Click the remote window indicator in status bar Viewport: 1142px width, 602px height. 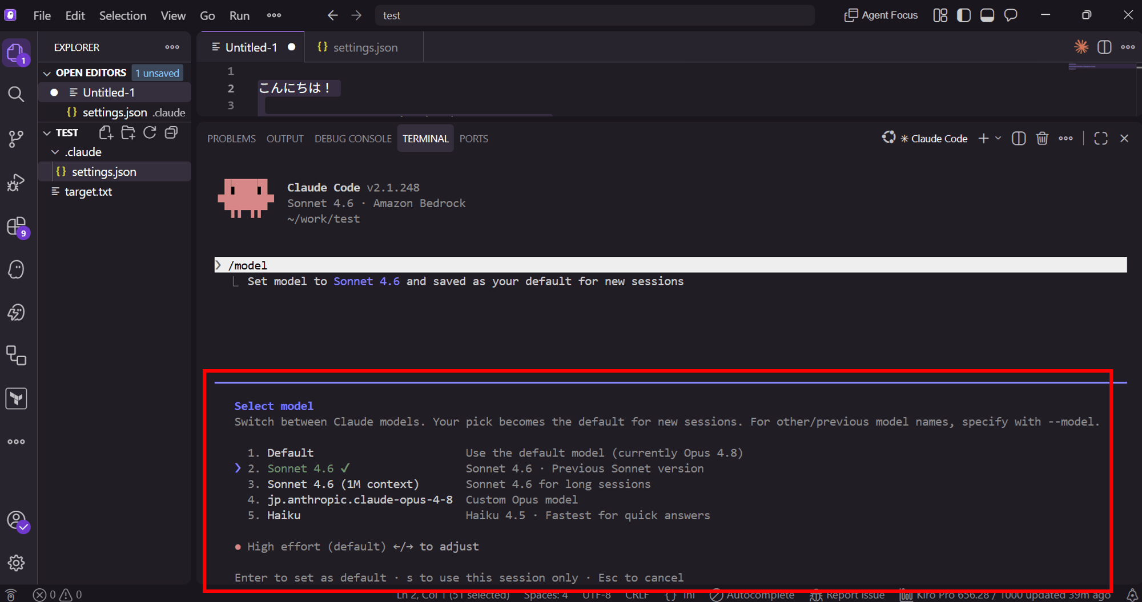pos(11,595)
